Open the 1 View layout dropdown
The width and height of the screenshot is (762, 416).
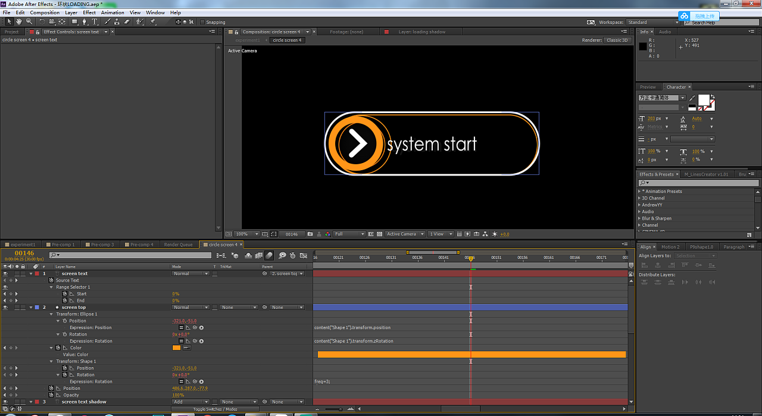click(x=441, y=234)
